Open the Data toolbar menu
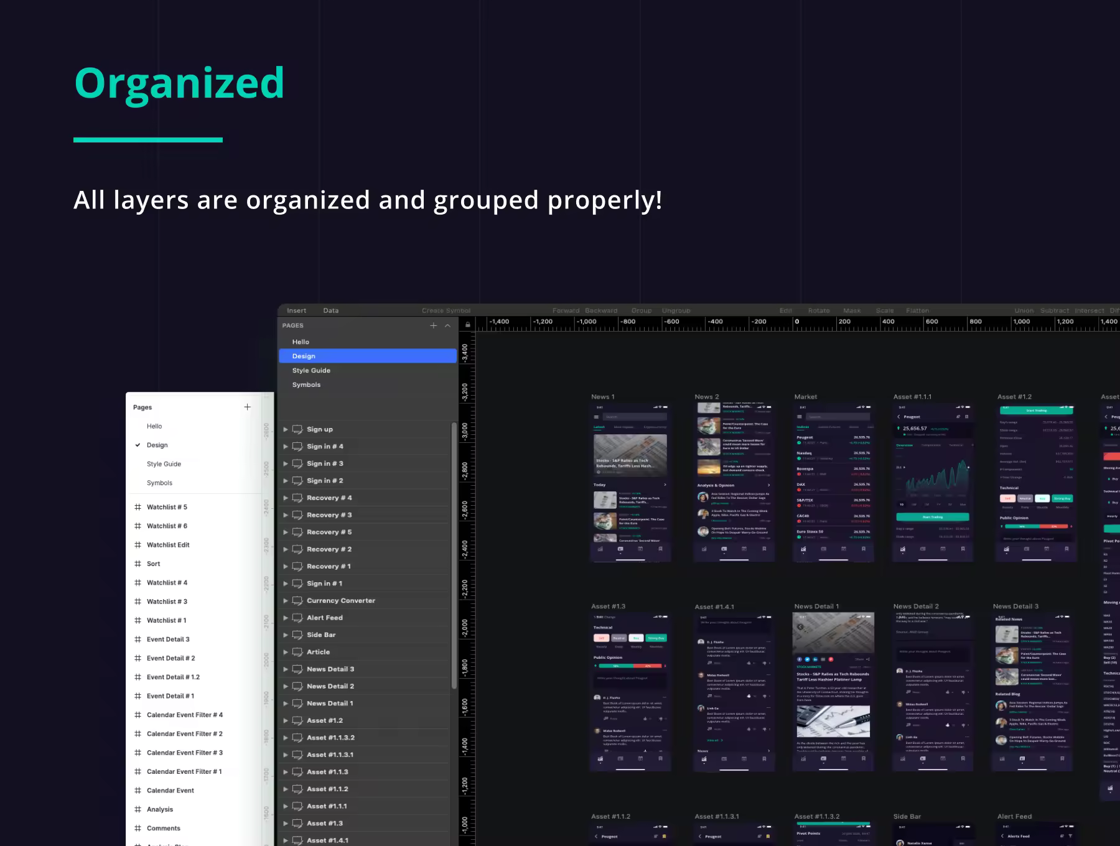 pyautogui.click(x=331, y=310)
